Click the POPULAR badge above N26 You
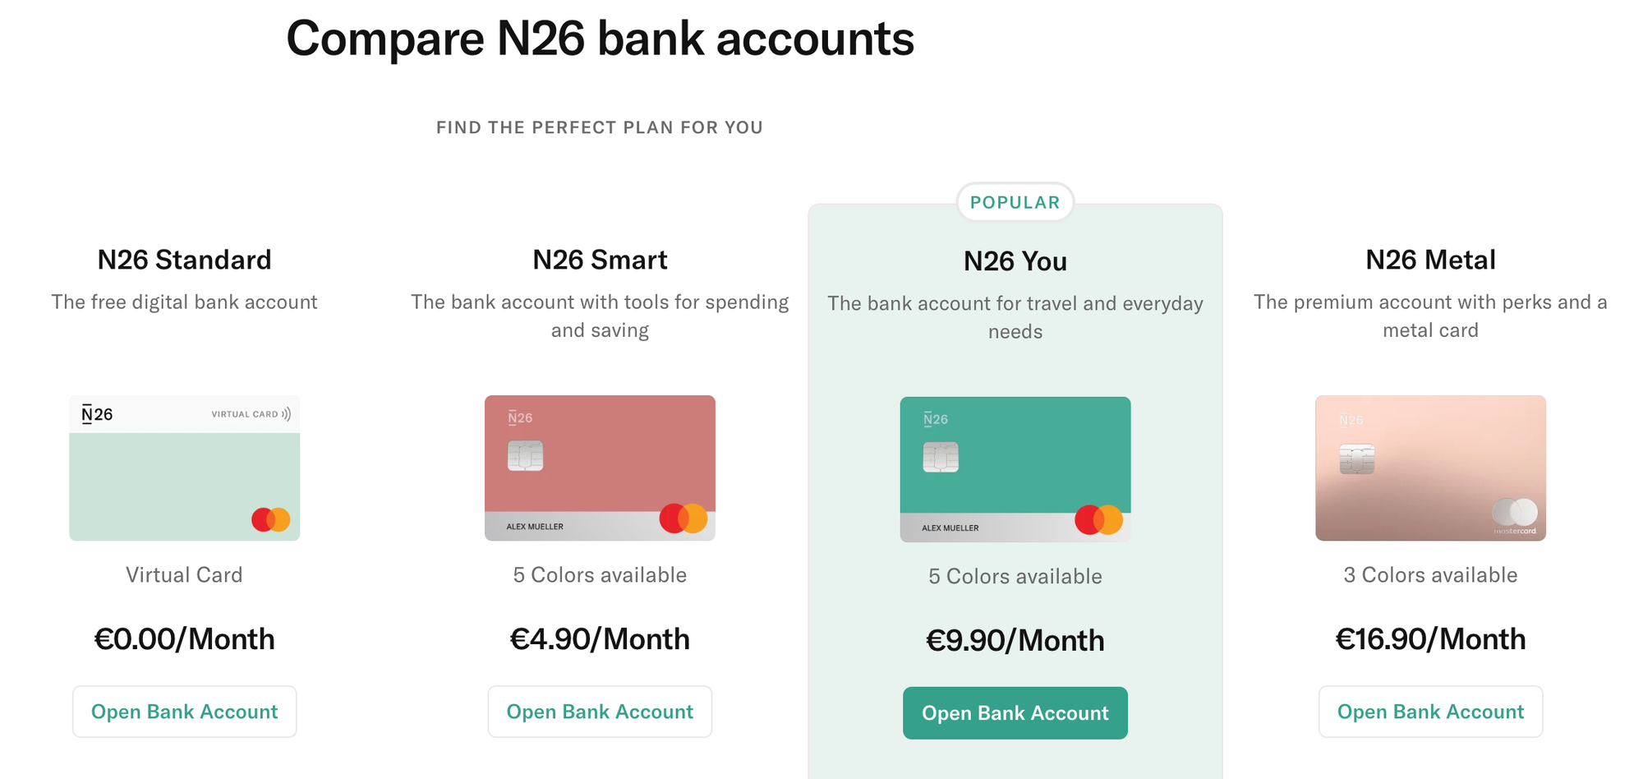 pos(1015,202)
